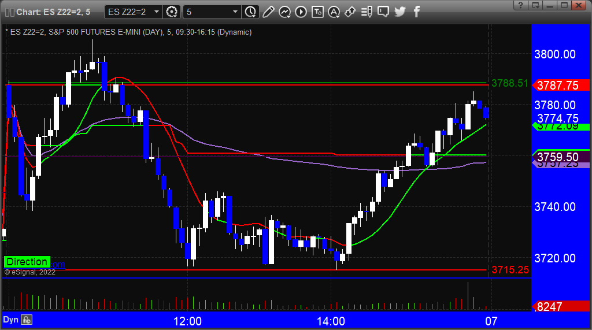The image size is (592, 330).
Task: Select the 3774.75 current price label
Action: click(558, 118)
